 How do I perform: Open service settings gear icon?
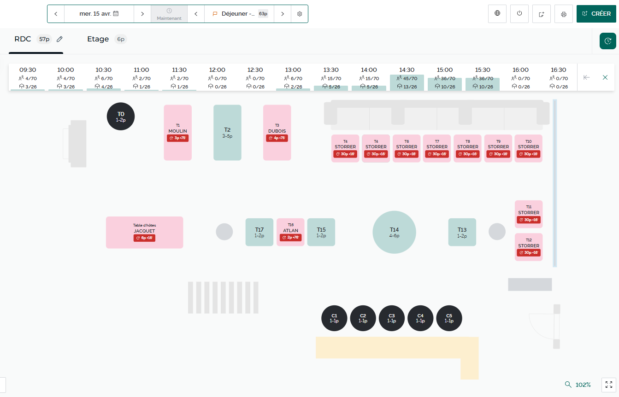300,14
